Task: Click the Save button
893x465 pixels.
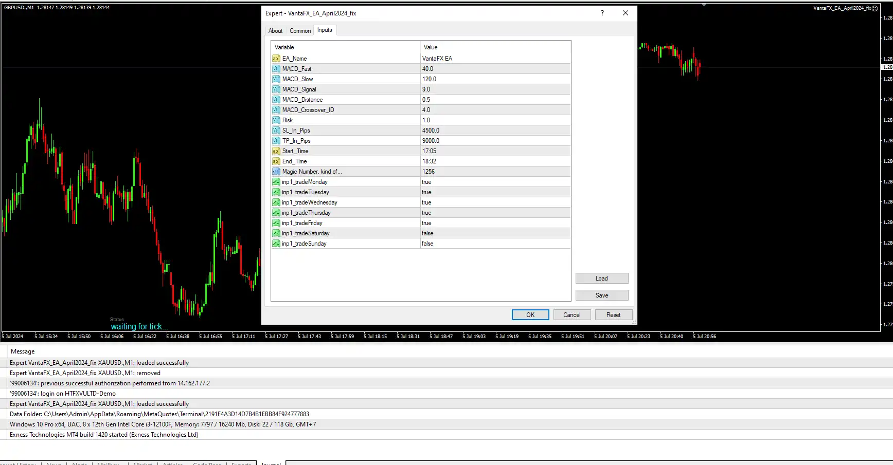Action: [602, 295]
